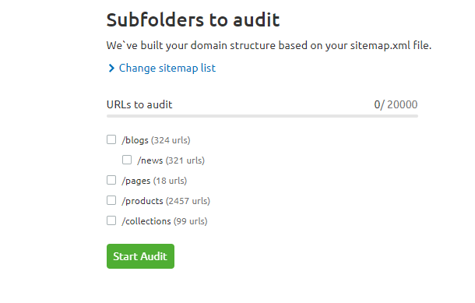Click the /products folder label

click(142, 201)
